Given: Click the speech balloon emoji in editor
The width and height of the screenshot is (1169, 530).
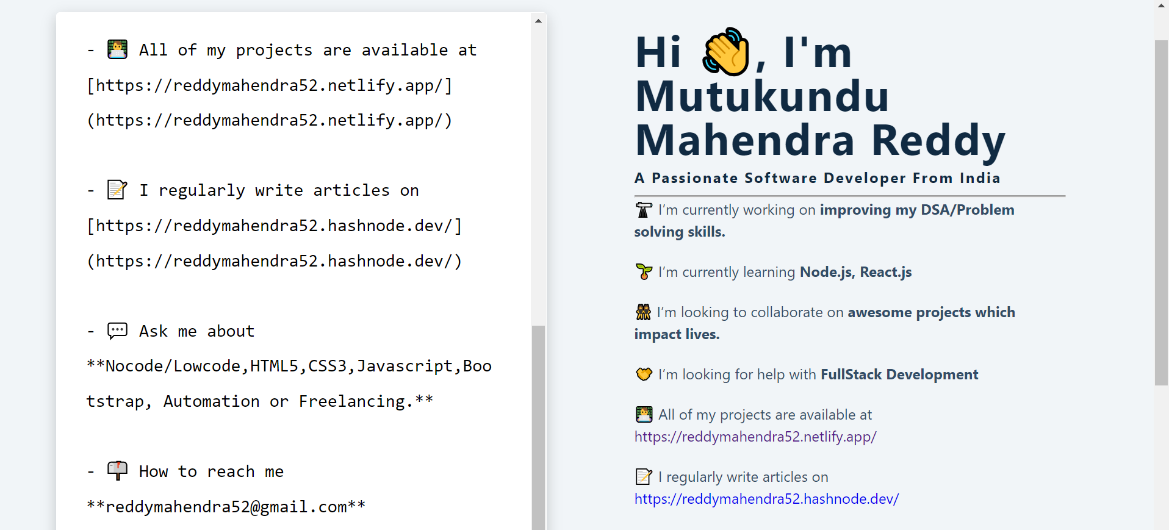Looking at the screenshot, I should tap(117, 331).
